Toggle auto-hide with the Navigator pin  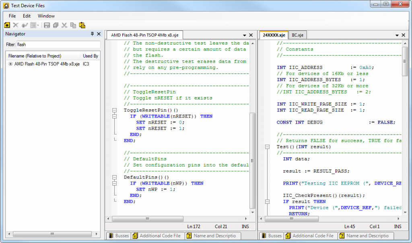93,34
